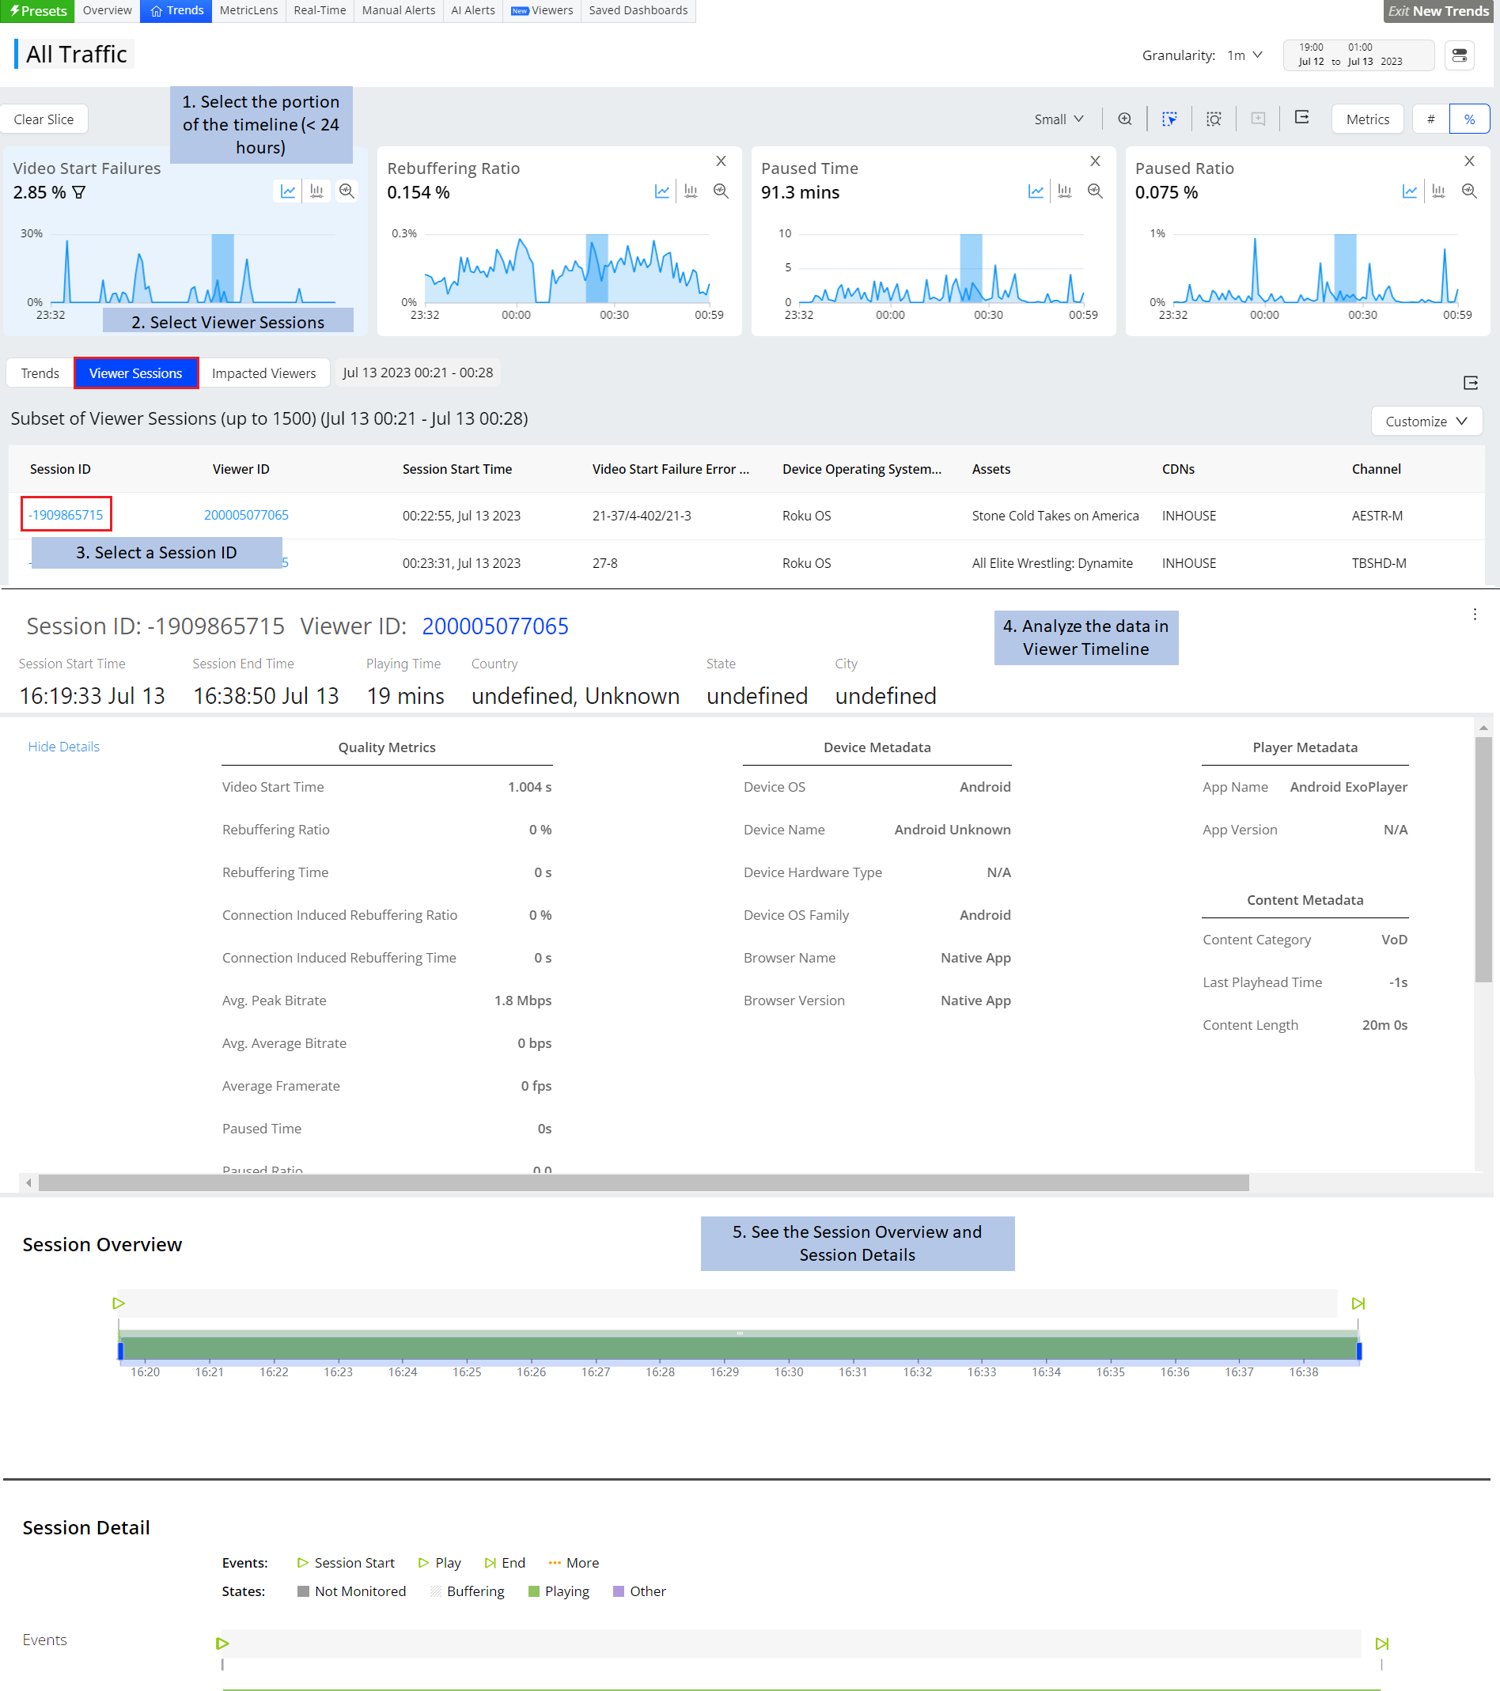Click the zoom-in magnifier in the toolbar
The width and height of the screenshot is (1500, 1691).
[1124, 119]
